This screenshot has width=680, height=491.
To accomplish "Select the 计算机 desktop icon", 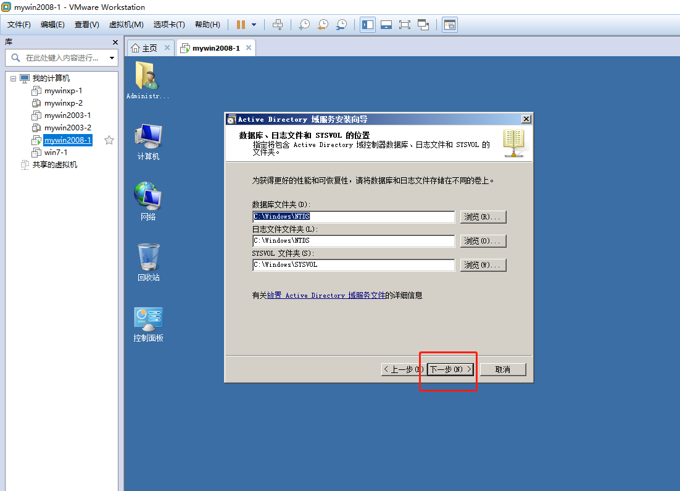I will [x=148, y=141].
